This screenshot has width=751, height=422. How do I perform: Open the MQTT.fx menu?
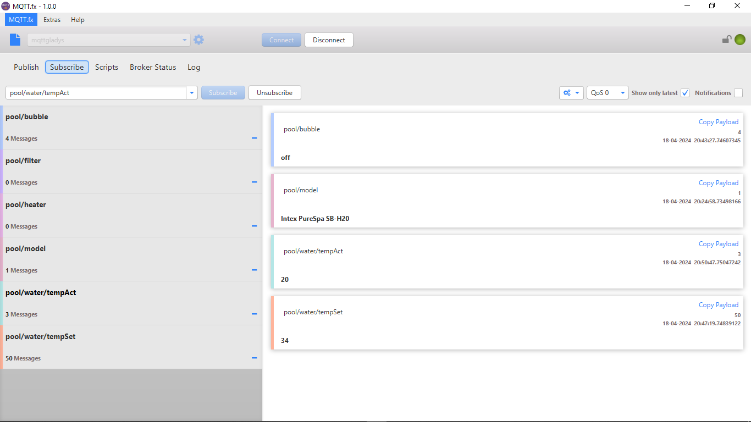[x=21, y=19]
